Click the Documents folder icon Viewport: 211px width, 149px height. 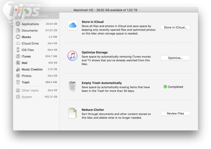point(18,30)
